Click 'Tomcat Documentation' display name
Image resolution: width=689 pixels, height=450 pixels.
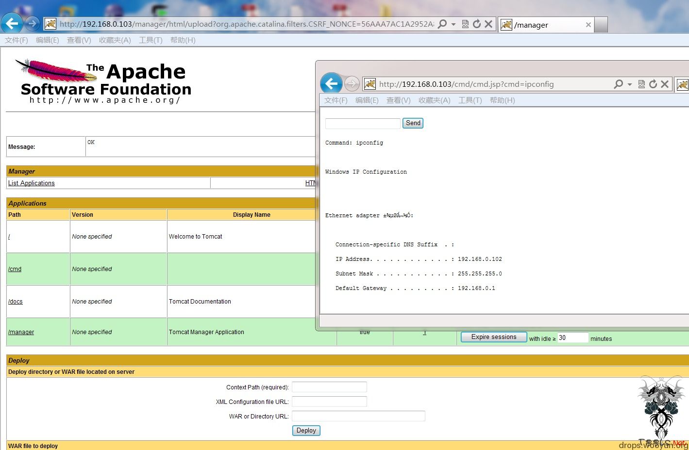coord(200,302)
